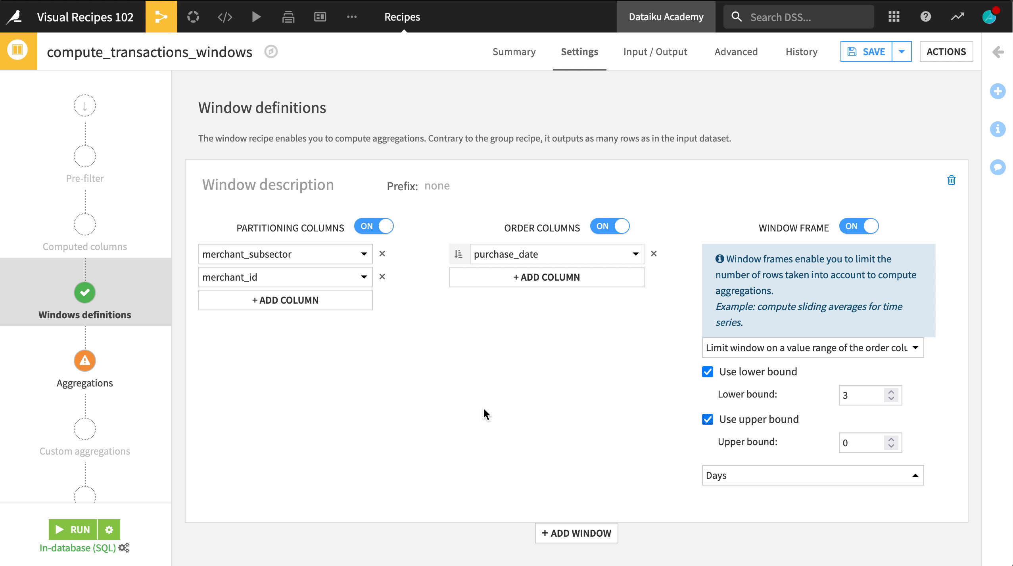Open the Jobs menu via the play icon
Viewport: 1013px width, 566px height.
256,16
